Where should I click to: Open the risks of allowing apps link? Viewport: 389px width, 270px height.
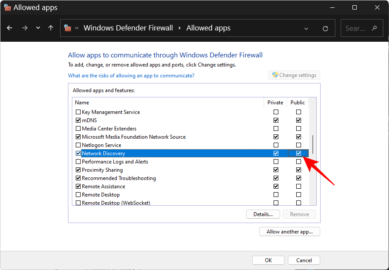tap(131, 75)
